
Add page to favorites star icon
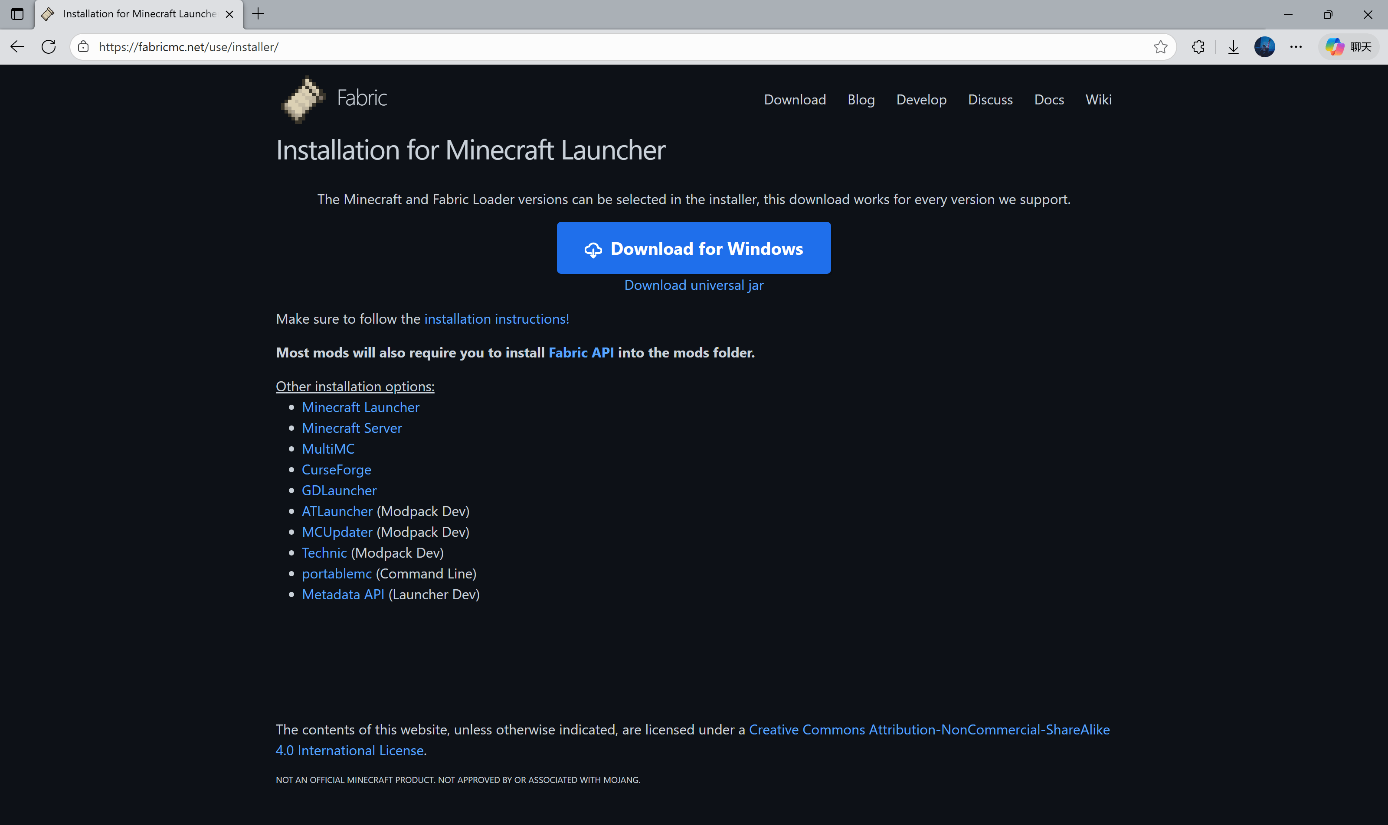tap(1160, 47)
